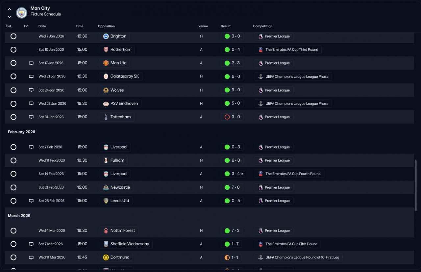Click the vertical scrollbar of fixture list
The height and width of the screenshot is (272, 421).
coord(416,185)
